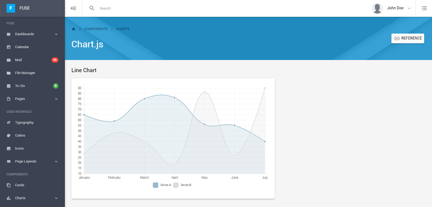
Task: Click the FUSE brand text in the sidebar header
Action: [x=25, y=8]
